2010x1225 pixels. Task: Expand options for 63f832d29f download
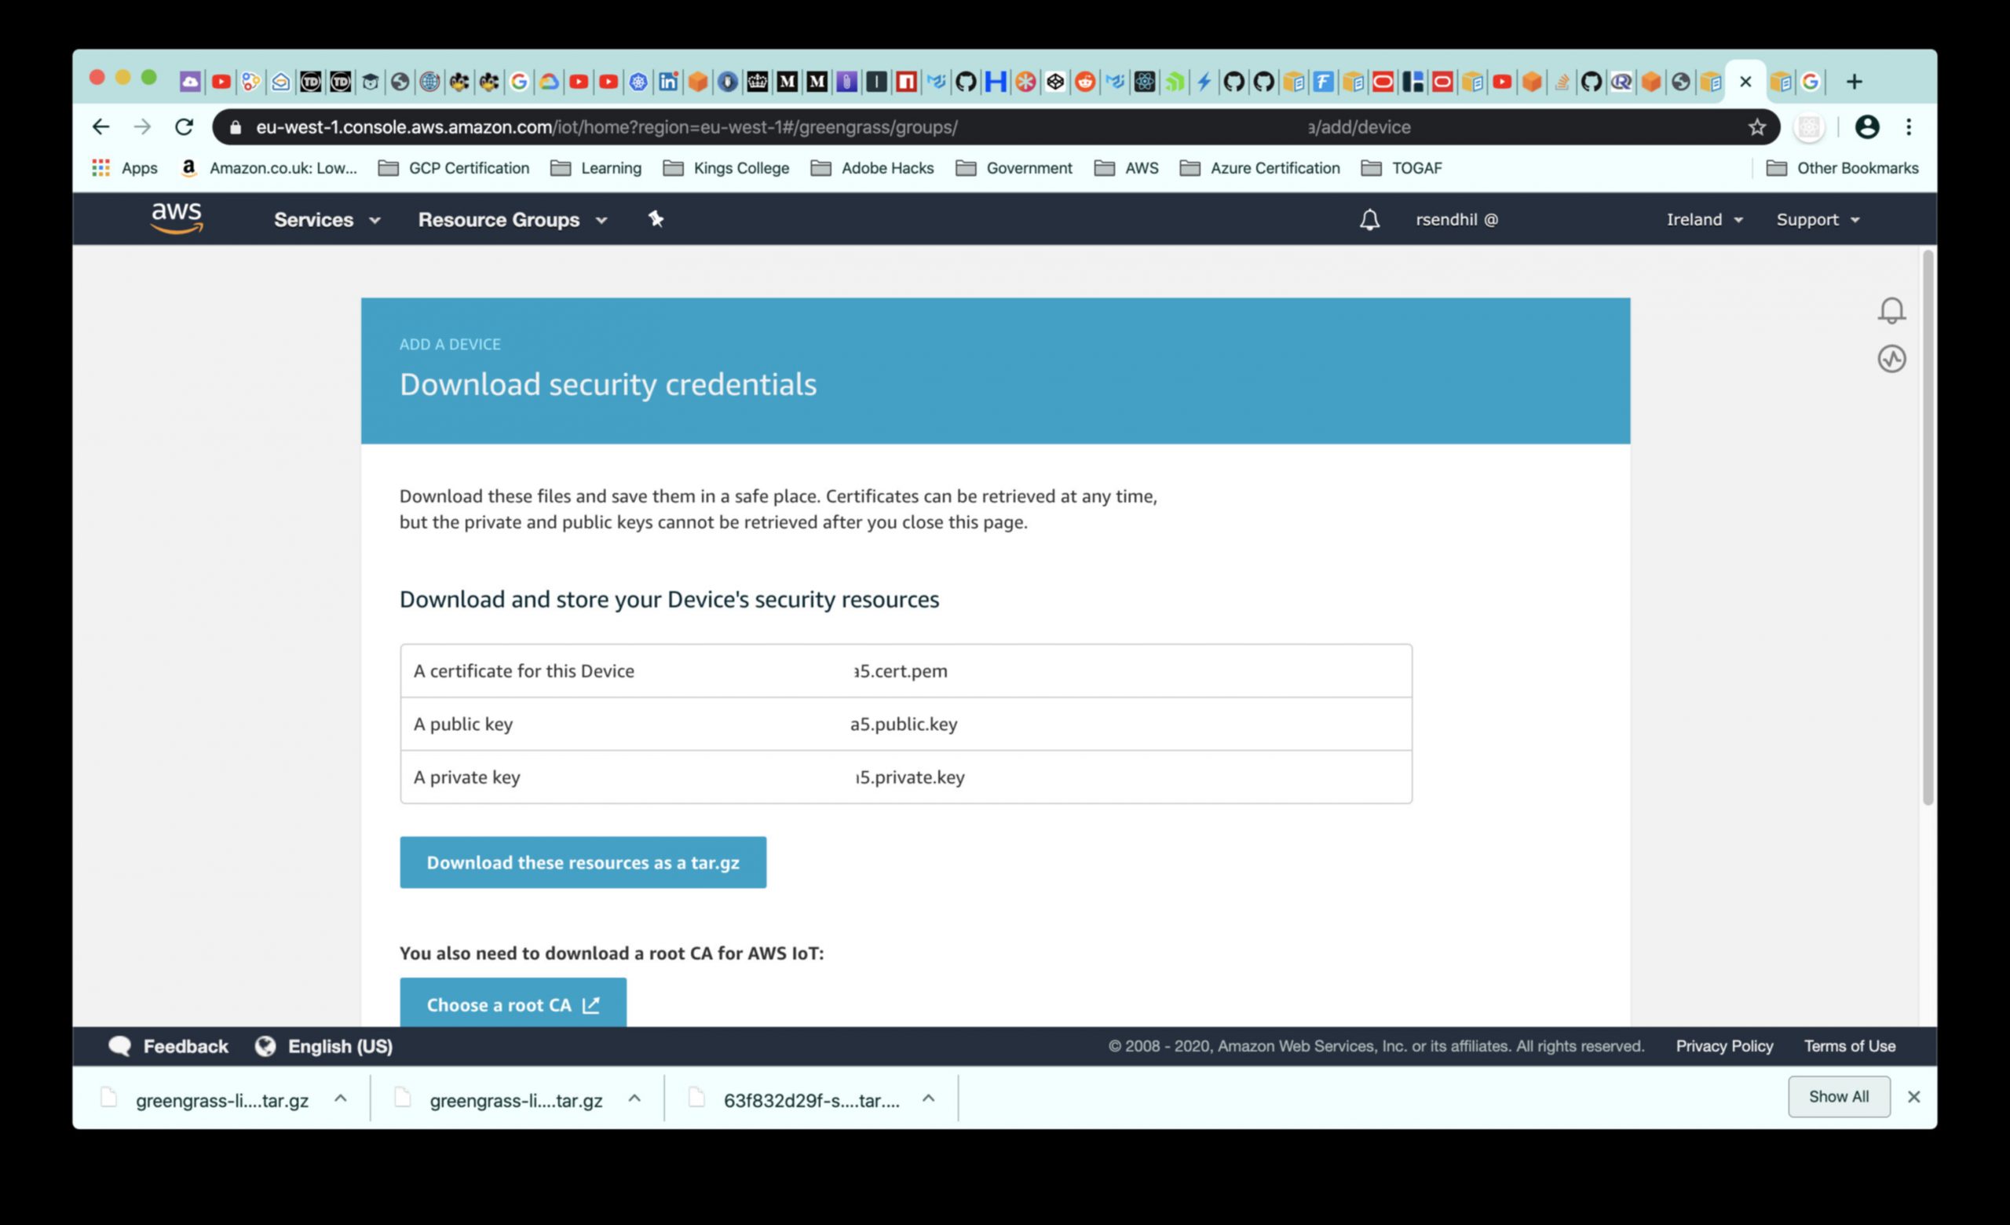[928, 1099]
